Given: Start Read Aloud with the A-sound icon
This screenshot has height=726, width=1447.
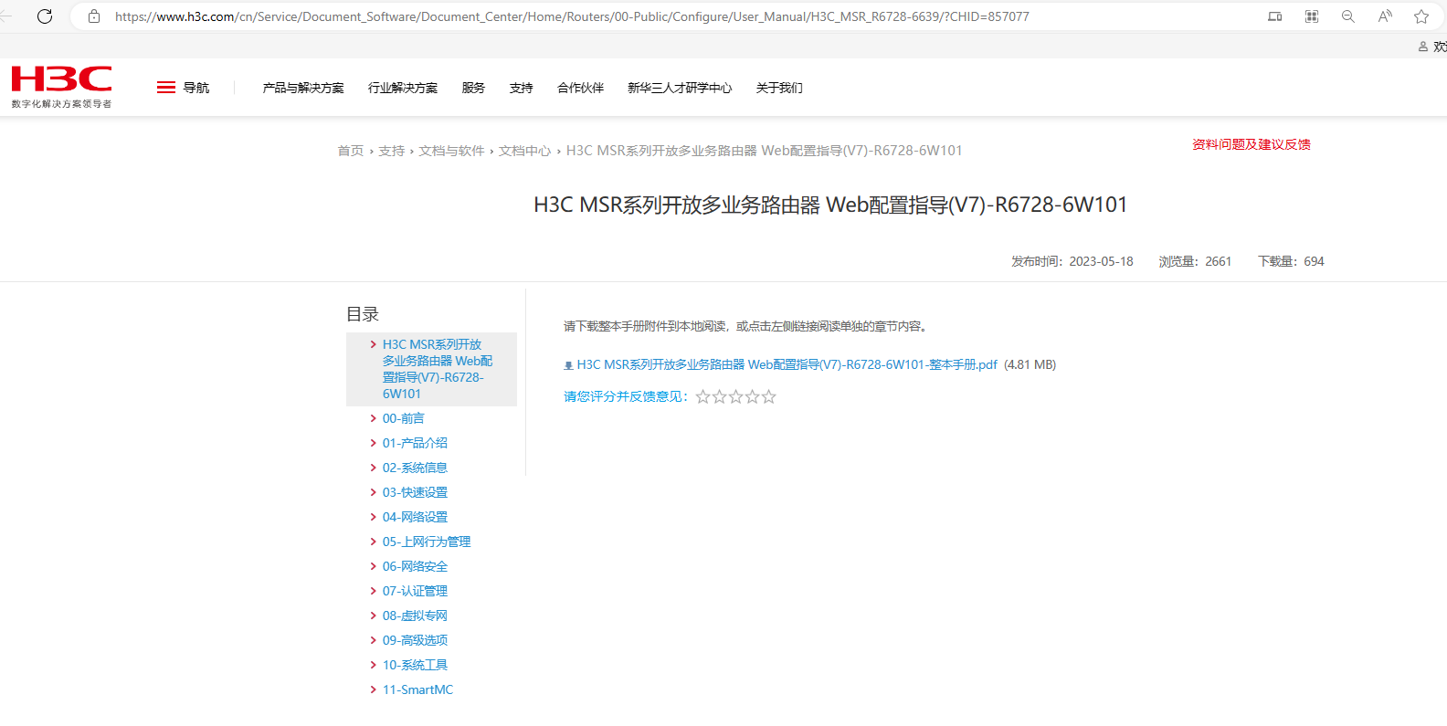Looking at the screenshot, I should coord(1385,16).
